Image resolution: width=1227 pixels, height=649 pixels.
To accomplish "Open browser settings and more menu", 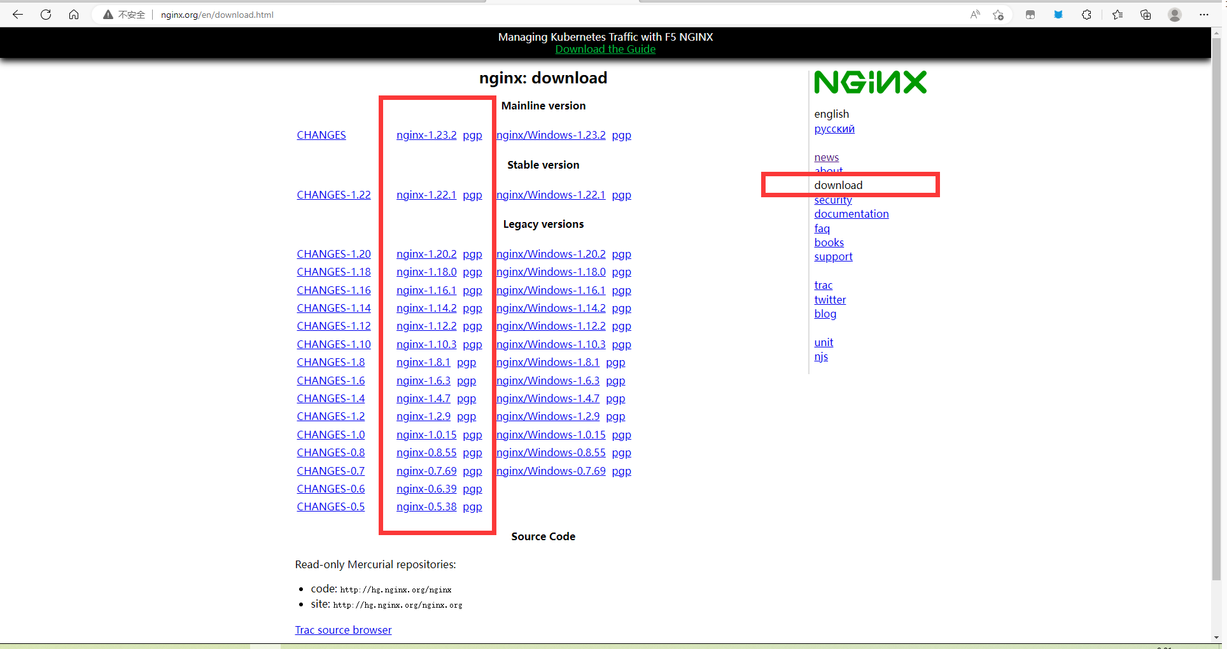I will tap(1204, 14).
